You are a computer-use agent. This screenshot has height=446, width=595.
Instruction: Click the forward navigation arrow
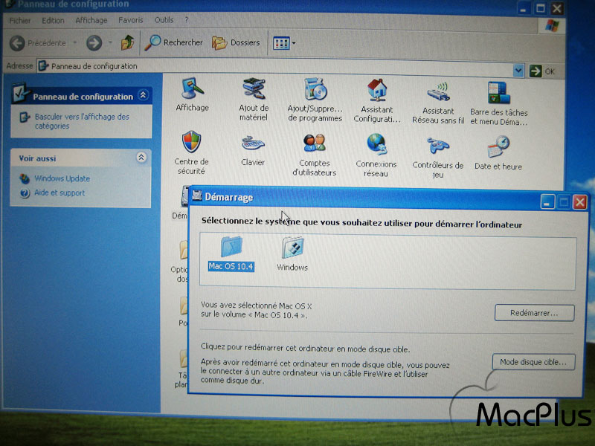click(x=94, y=42)
